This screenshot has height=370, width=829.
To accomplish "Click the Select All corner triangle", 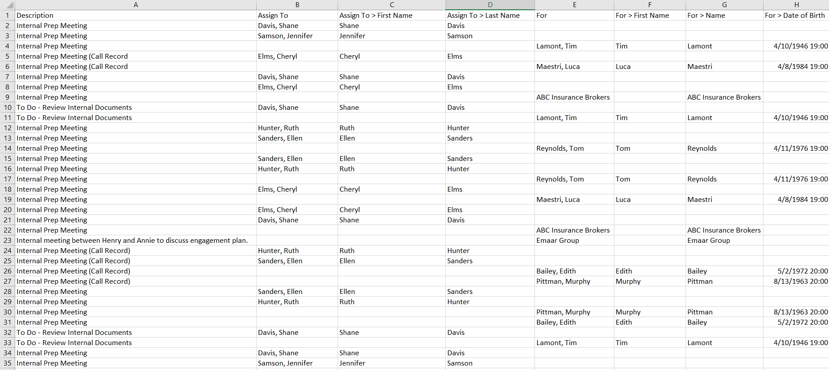I will tap(8, 5).
